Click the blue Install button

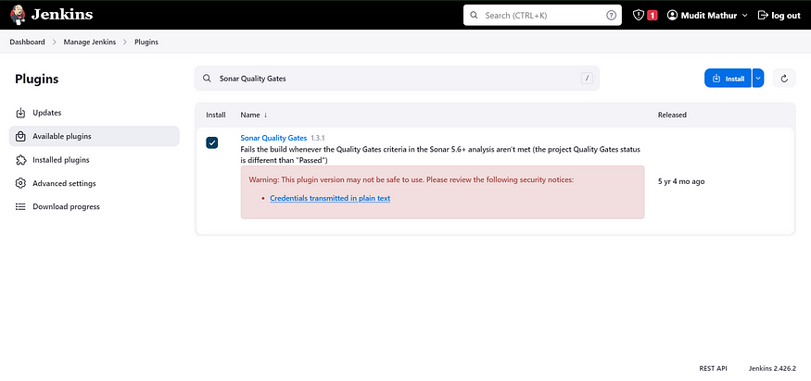(x=728, y=79)
